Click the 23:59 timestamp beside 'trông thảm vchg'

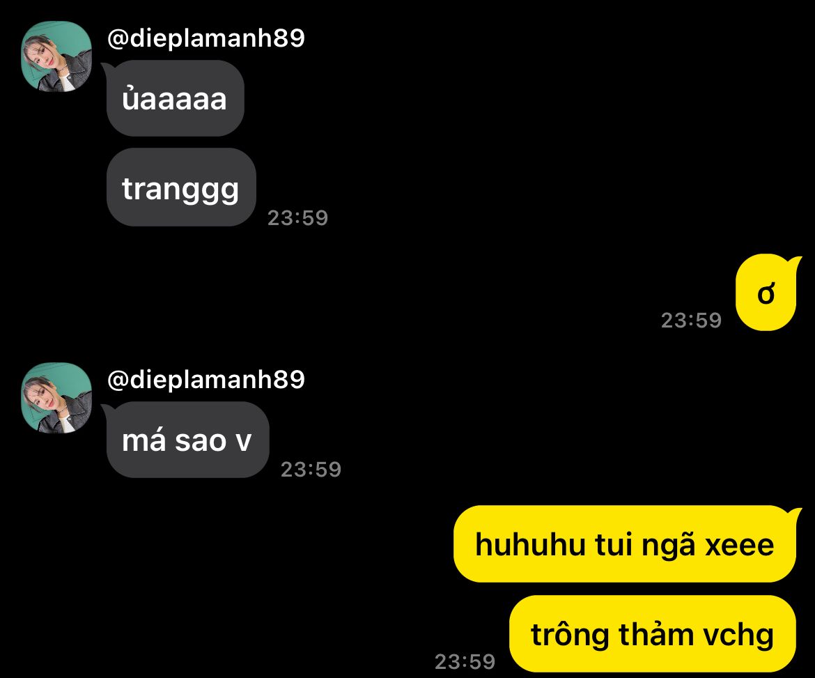tap(465, 661)
